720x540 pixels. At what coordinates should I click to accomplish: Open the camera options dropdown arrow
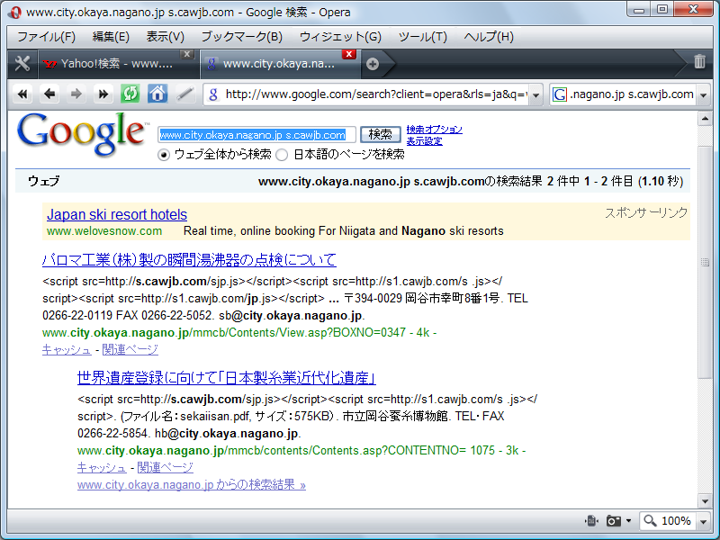[x=628, y=521]
